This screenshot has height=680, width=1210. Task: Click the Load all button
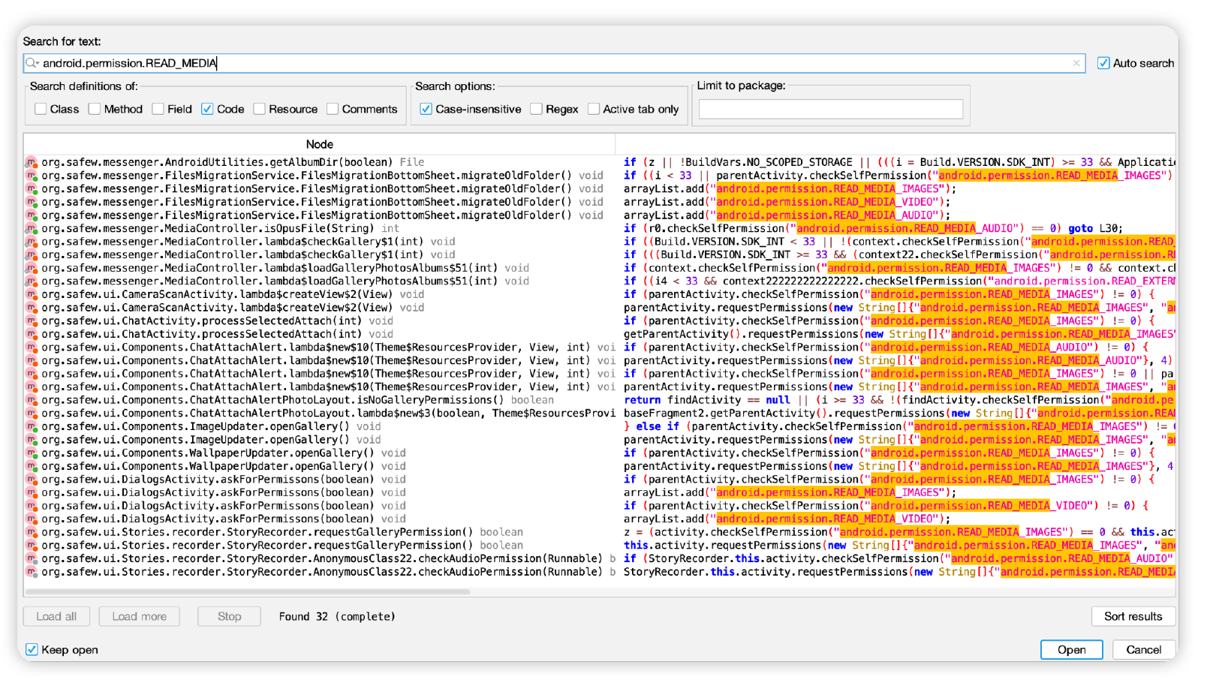pos(56,616)
